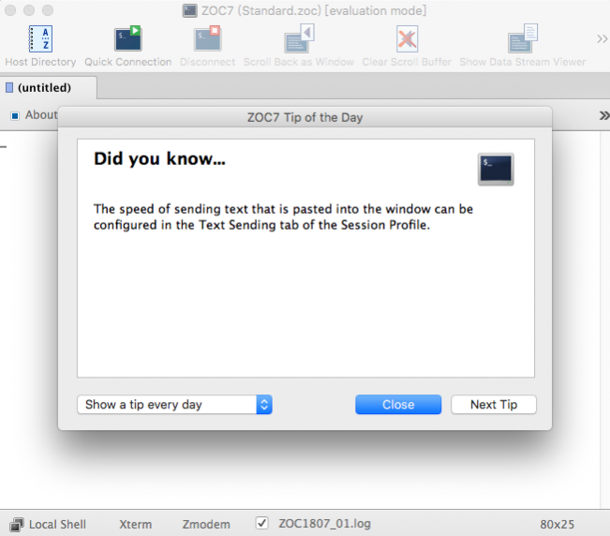The height and width of the screenshot is (536, 610).
Task: Click the ZOC7 title bar document icon
Action: pos(189,10)
